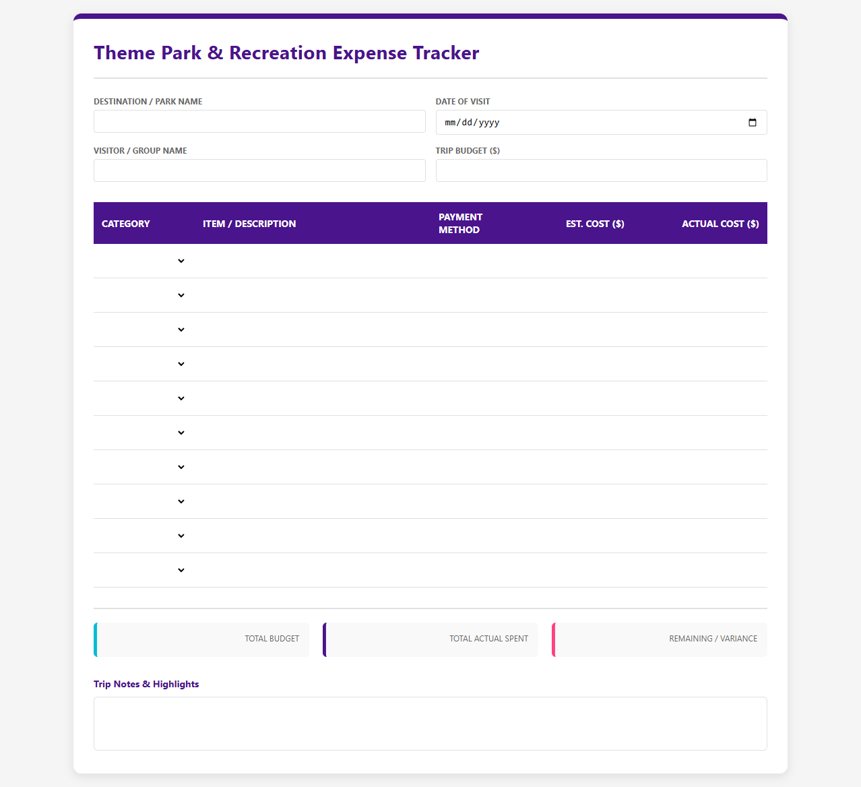Open the Category dropdown in the second expense row

click(x=143, y=295)
